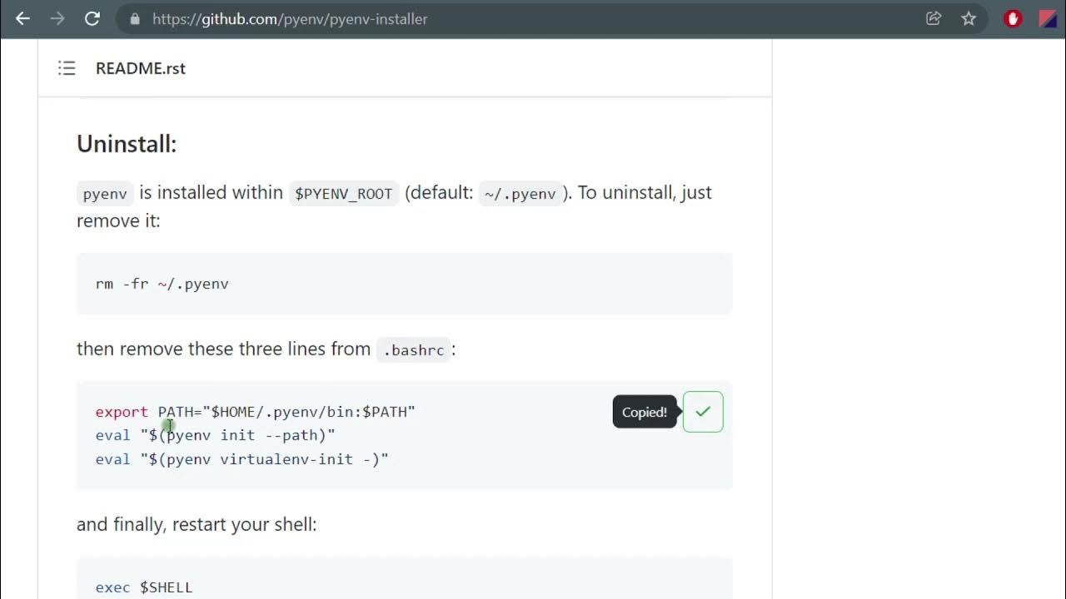The width and height of the screenshot is (1066, 599).
Task: Click the rm -fr ~/.pyenv command line
Action: coord(162,284)
